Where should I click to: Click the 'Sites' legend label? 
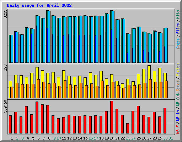178,86
